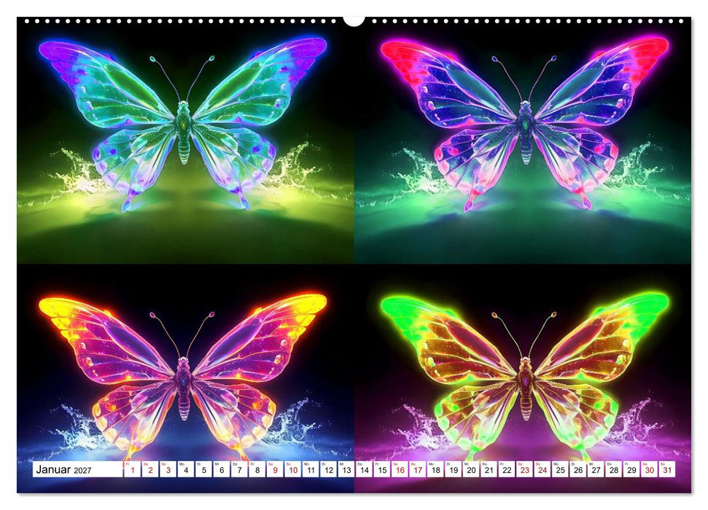The image size is (708, 510).
Task: Choose day 7 in the calendar strip
Action: [x=239, y=469]
